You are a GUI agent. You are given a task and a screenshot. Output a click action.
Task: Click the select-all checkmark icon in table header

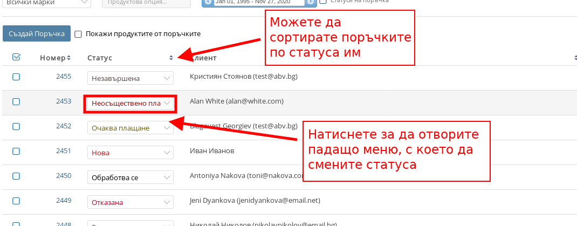coord(16,57)
